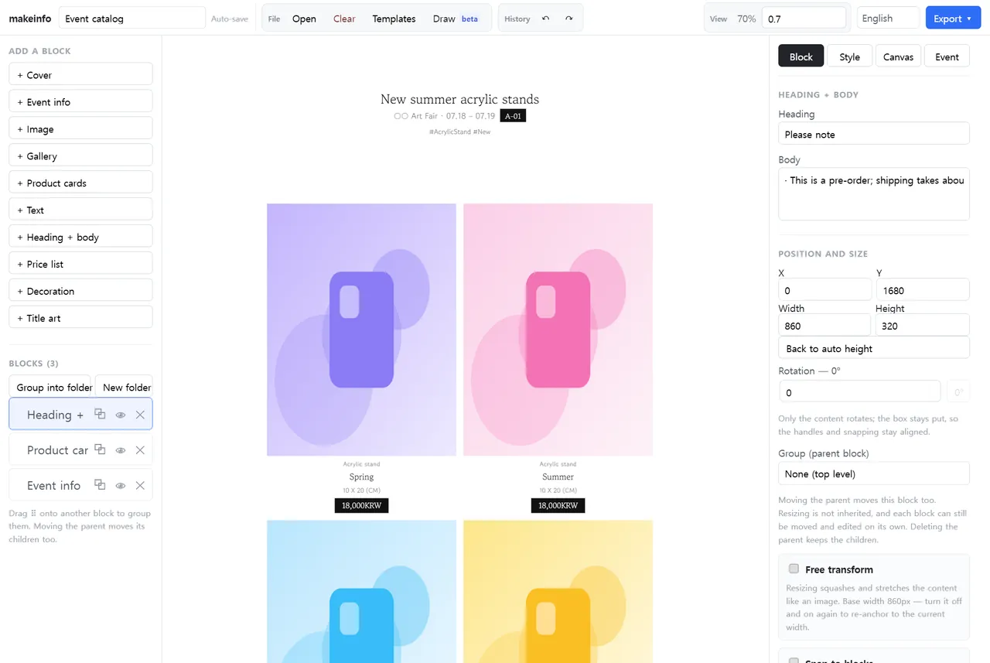Screen dimensions: 990x663
Task: Click the Rotation value field
Action: click(859, 392)
